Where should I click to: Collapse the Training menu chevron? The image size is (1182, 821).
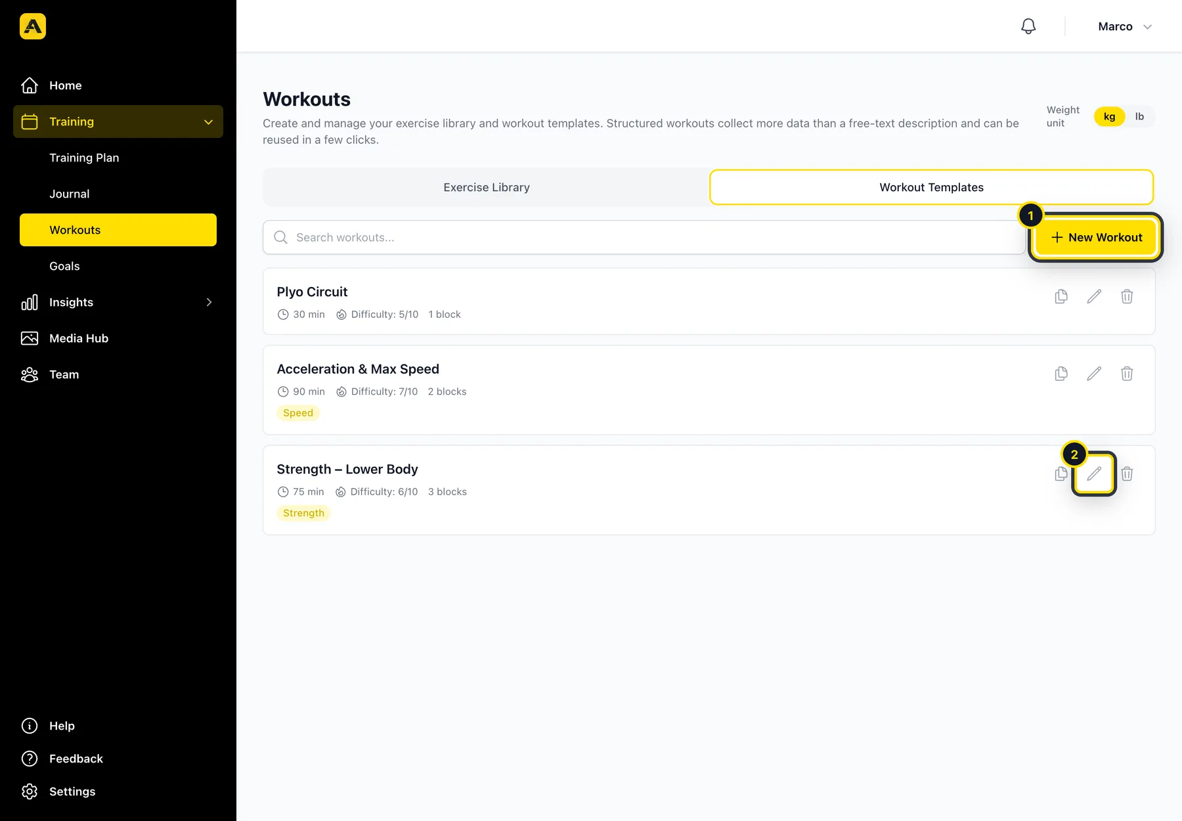[x=209, y=122]
